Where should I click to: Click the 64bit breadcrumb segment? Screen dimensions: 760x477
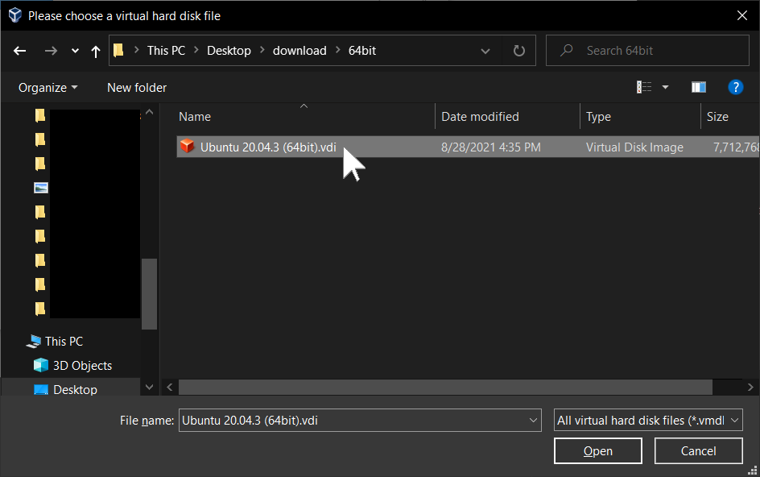362,51
